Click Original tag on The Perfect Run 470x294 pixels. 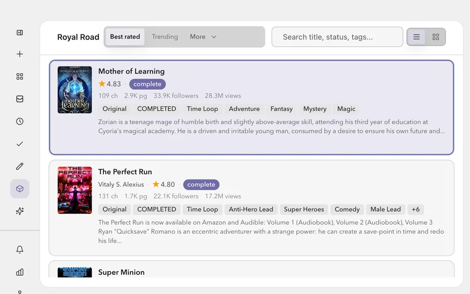pos(115,209)
